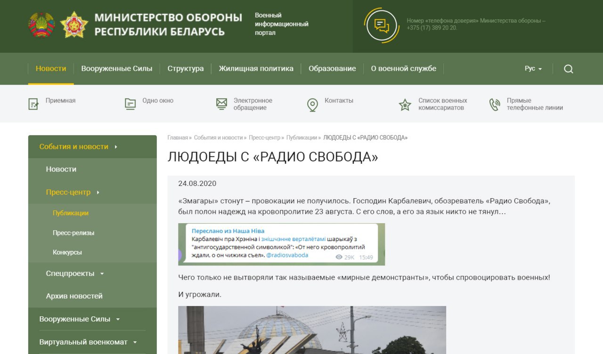Screen dimensions: 603x354
Task: Open the Образование menu item
Action: pos(332,69)
